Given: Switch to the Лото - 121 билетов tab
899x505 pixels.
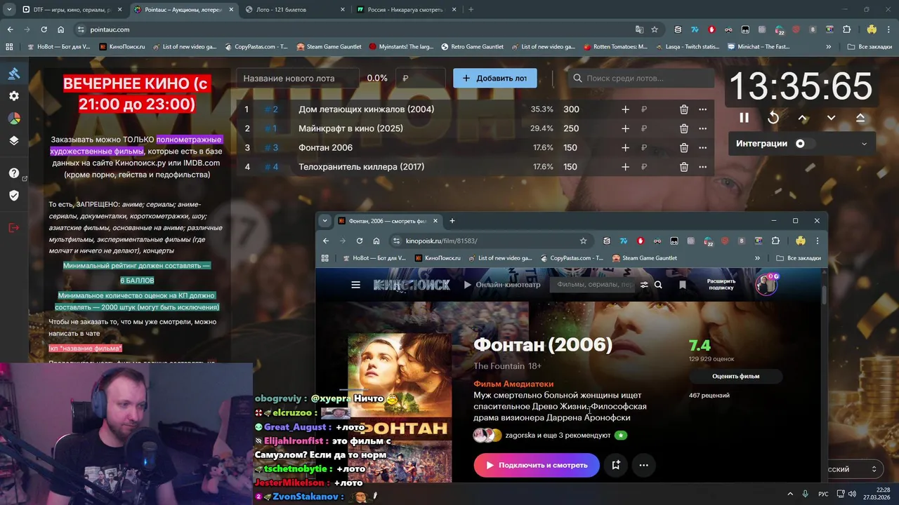Looking at the screenshot, I should pos(295,10).
